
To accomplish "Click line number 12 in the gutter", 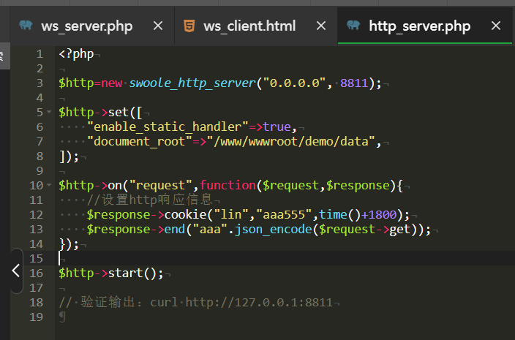I will tap(36, 215).
